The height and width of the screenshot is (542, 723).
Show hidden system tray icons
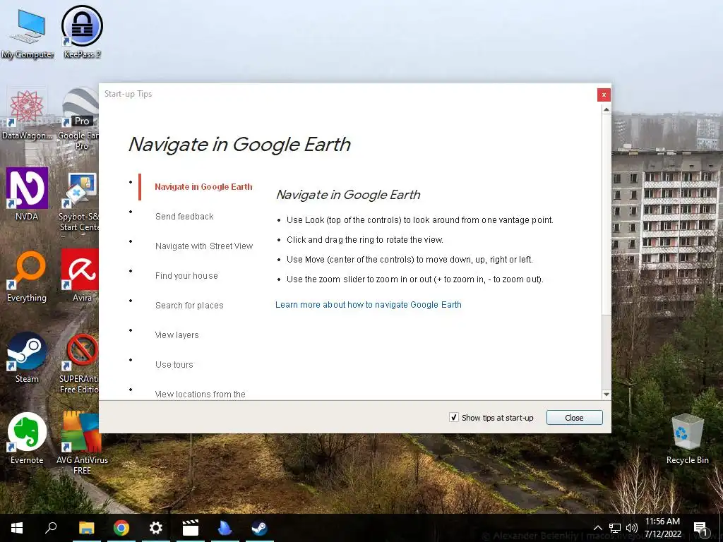pyautogui.click(x=597, y=528)
